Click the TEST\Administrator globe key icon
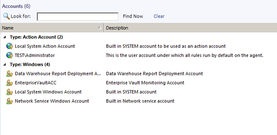This screenshot has width=277, height=135. (x=9, y=56)
